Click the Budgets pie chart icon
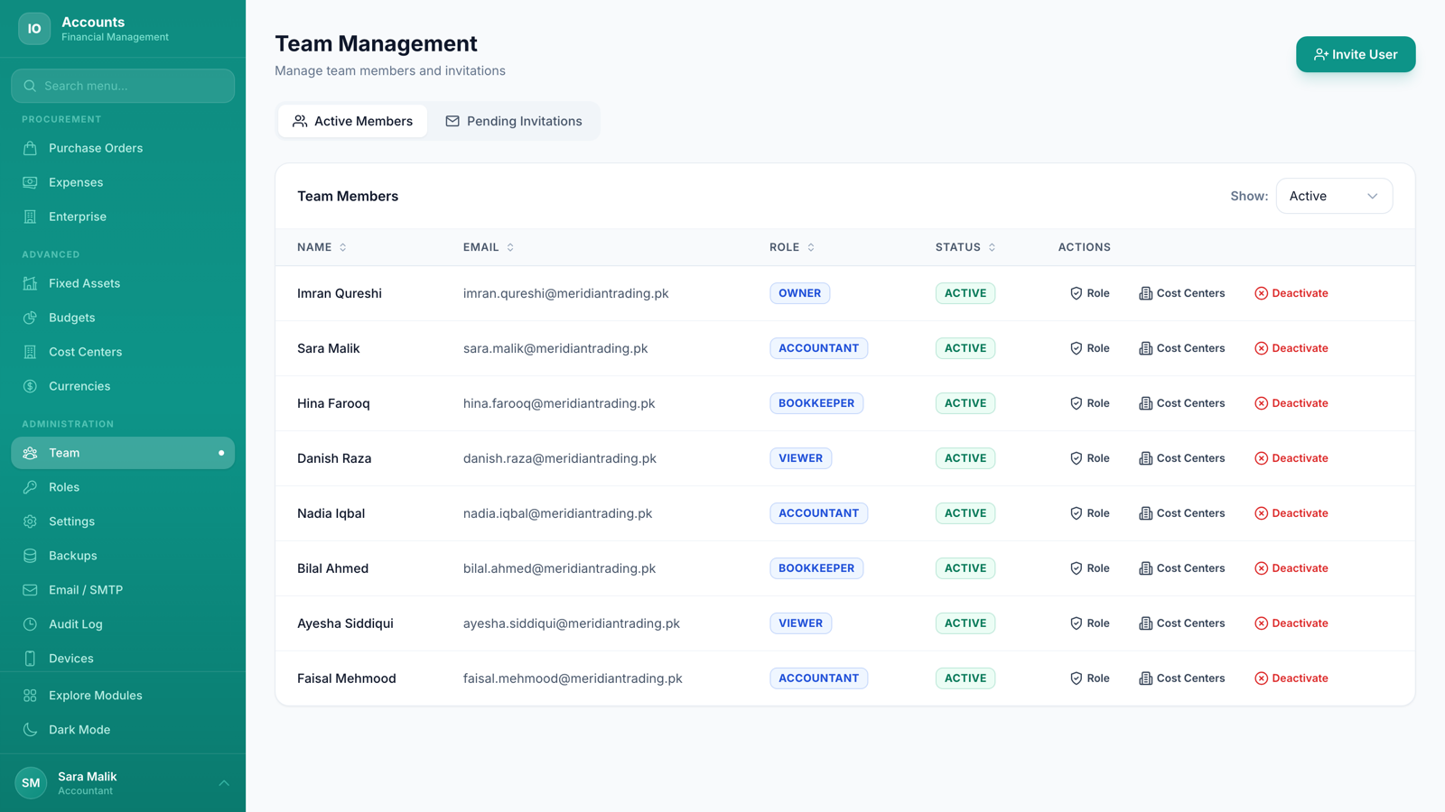 [30, 318]
